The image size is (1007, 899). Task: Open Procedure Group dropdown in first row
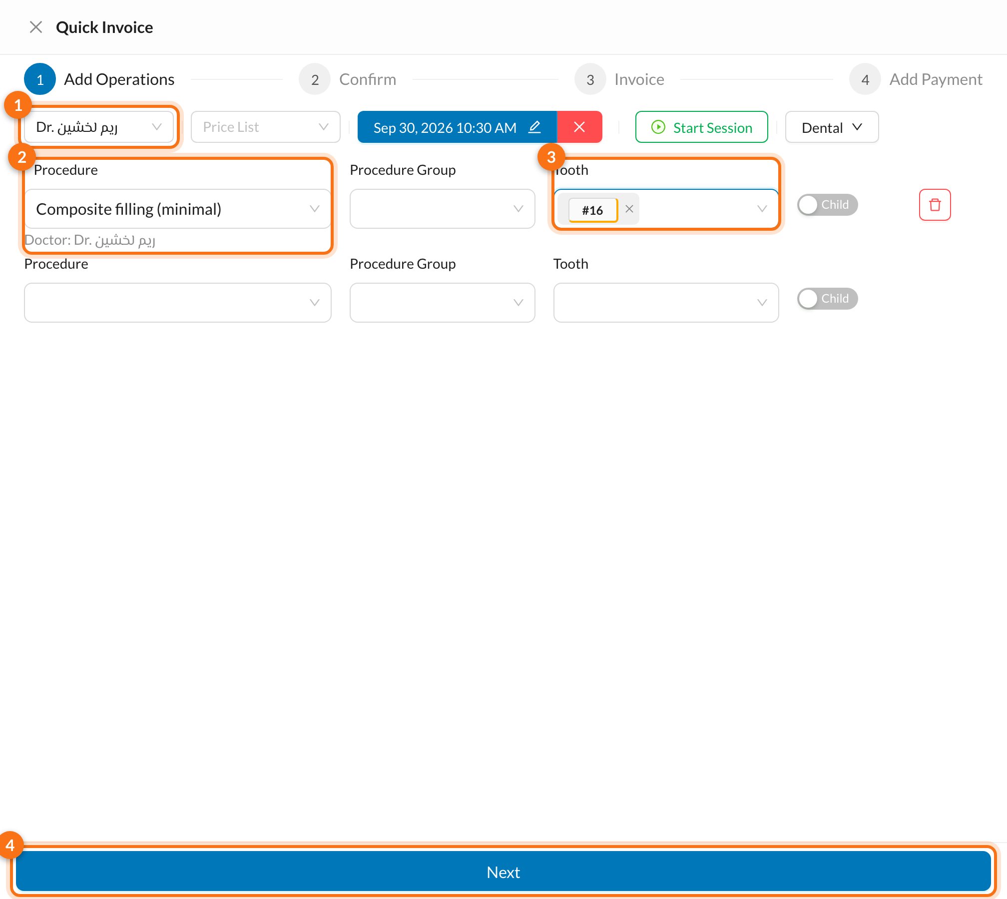pyautogui.click(x=442, y=209)
